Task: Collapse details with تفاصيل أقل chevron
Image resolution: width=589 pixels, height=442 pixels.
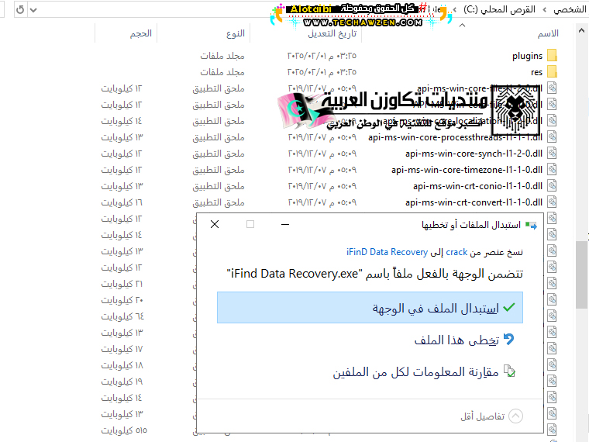Action: (515, 416)
